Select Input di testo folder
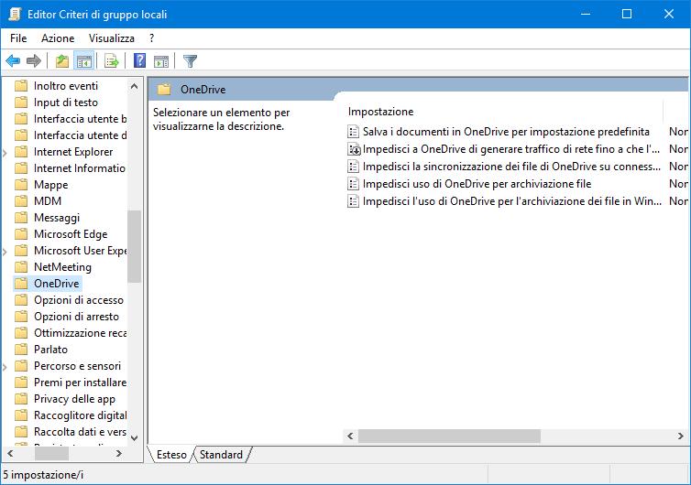 coord(66,102)
